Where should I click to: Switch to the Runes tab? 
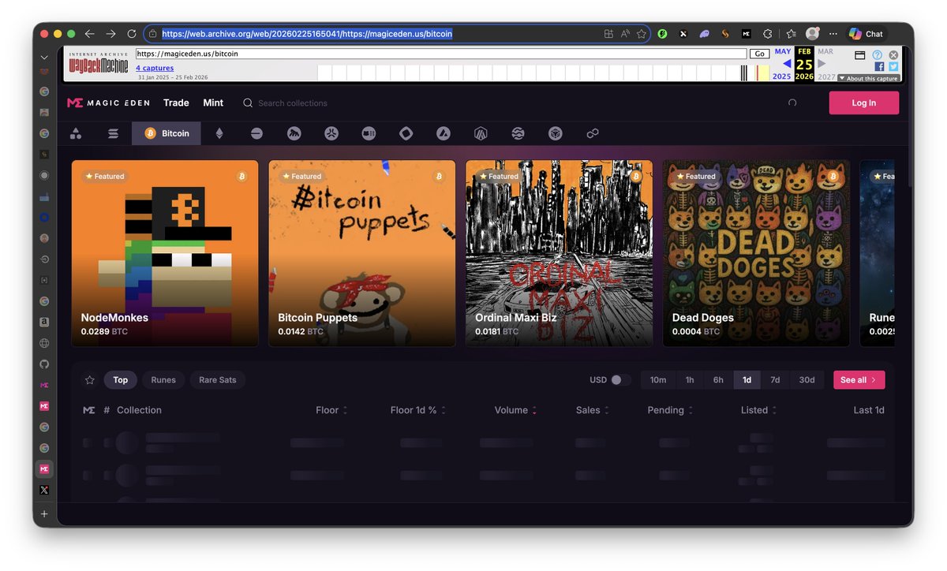[x=163, y=380]
